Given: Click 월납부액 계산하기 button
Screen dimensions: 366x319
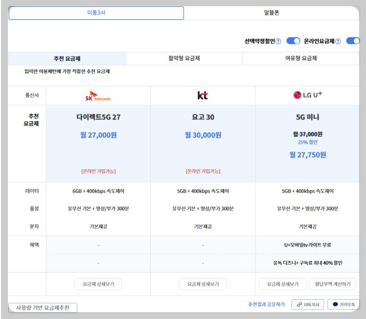Looking at the screenshot, I should click(332, 284).
